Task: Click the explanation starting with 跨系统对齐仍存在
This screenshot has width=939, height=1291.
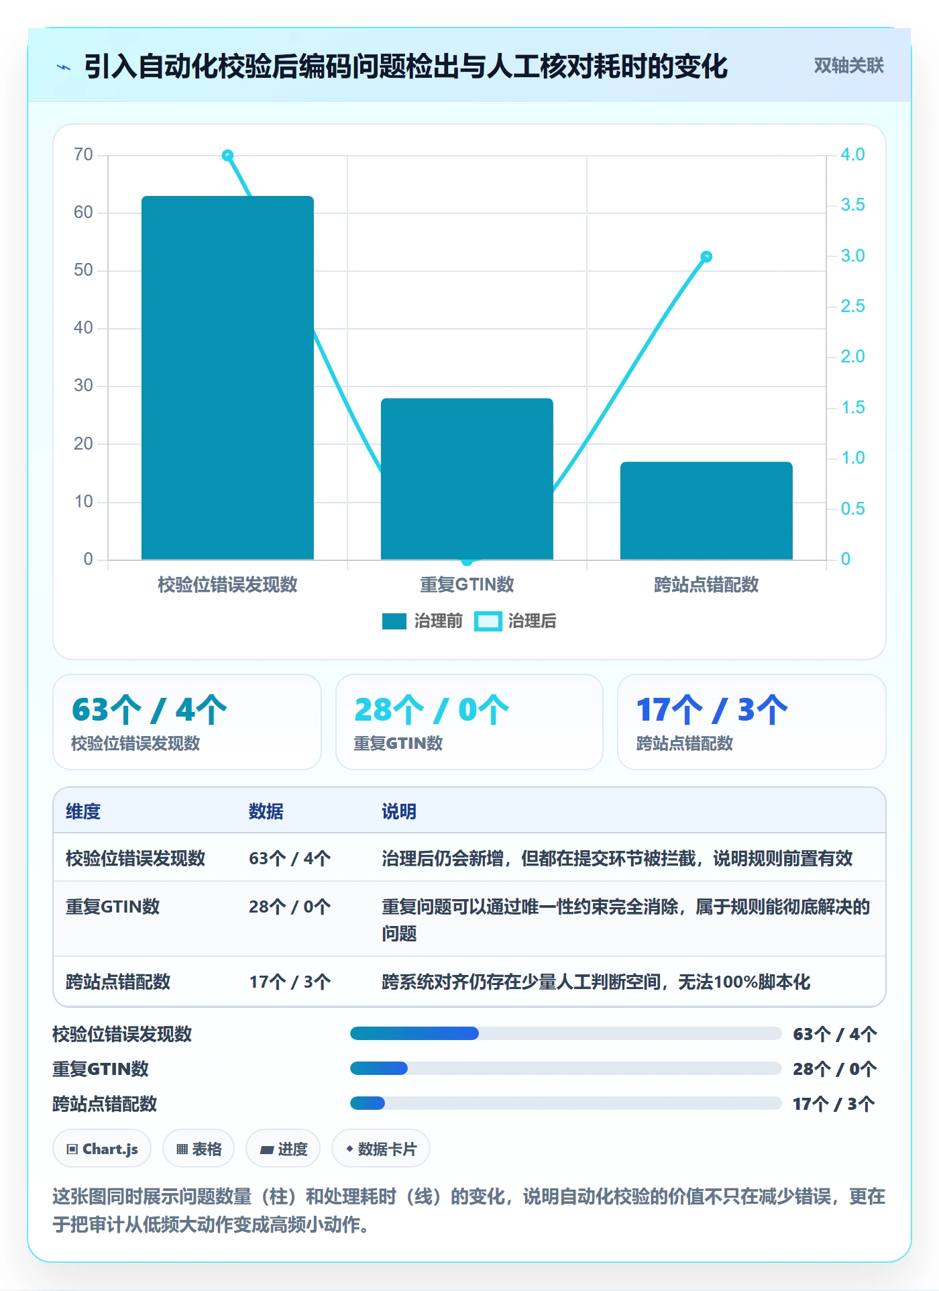Action: click(596, 982)
